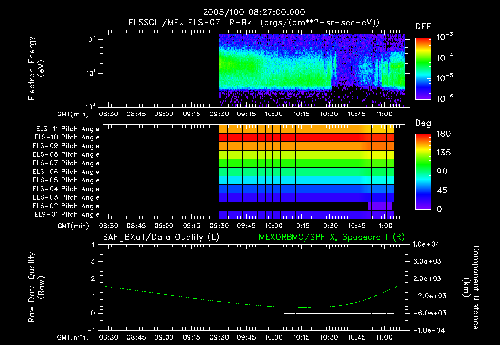Screen dimensions: 500x345
Task: Click the -1 tick on Raw Data Quality axis
Action: pos(91,330)
